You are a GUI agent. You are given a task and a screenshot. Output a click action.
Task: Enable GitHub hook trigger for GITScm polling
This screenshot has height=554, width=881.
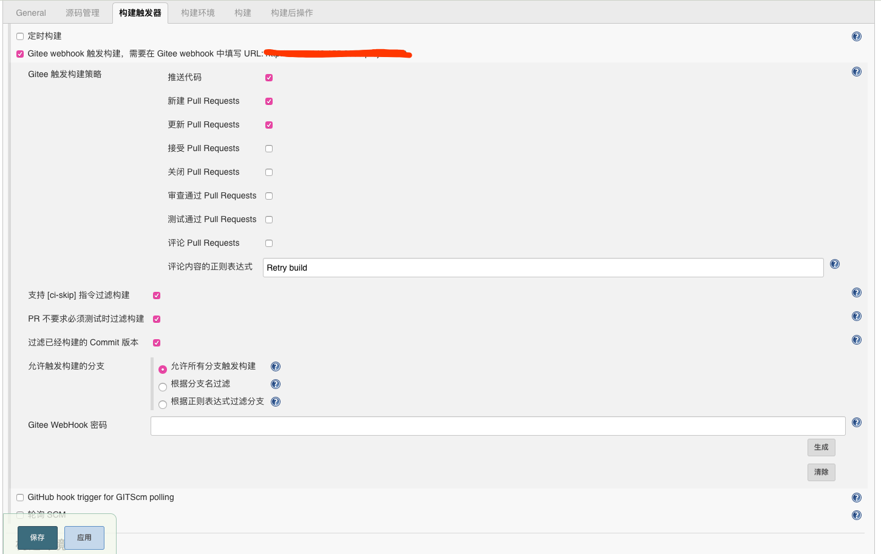pos(20,498)
